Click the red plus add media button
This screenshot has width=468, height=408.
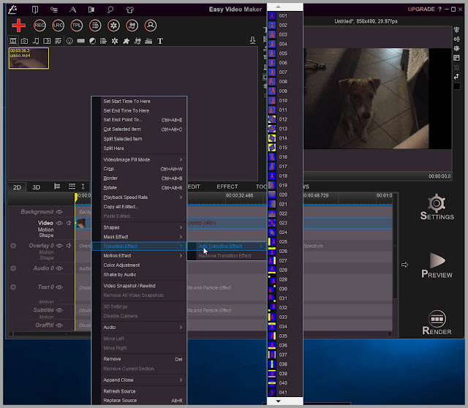tap(18, 26)
